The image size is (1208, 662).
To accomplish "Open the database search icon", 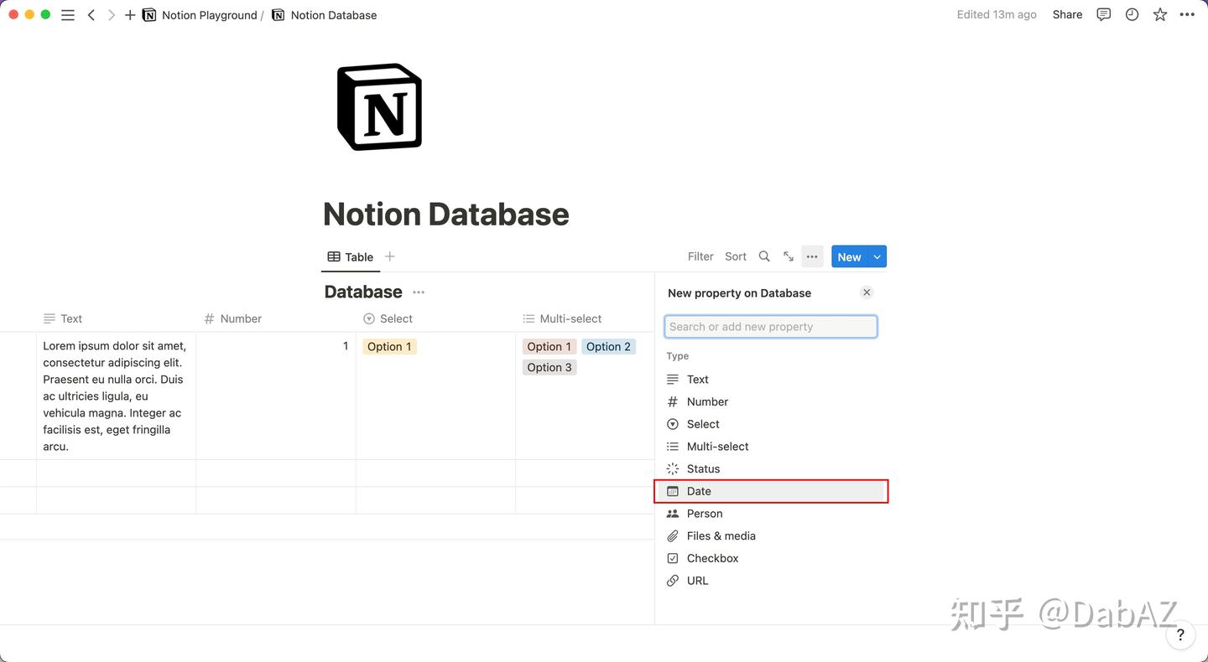I will [763, 256].
